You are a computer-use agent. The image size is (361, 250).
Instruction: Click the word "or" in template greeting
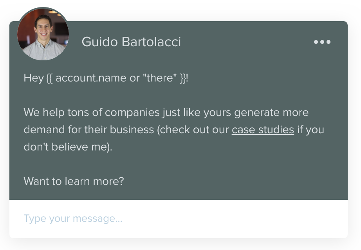point(134,78)
